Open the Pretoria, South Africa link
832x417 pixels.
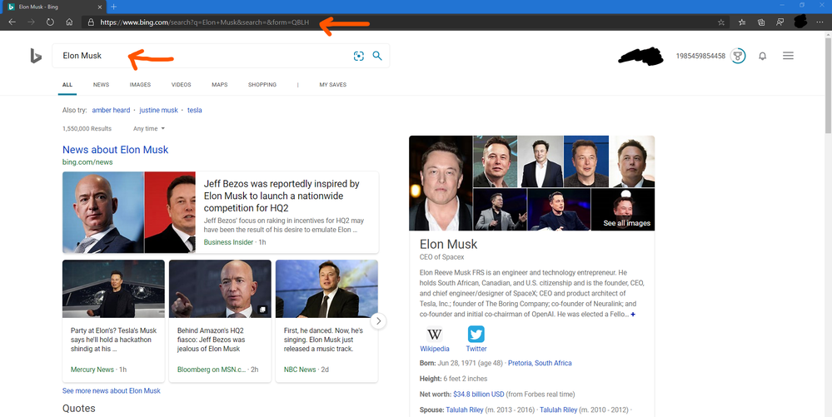click(540, 364)
